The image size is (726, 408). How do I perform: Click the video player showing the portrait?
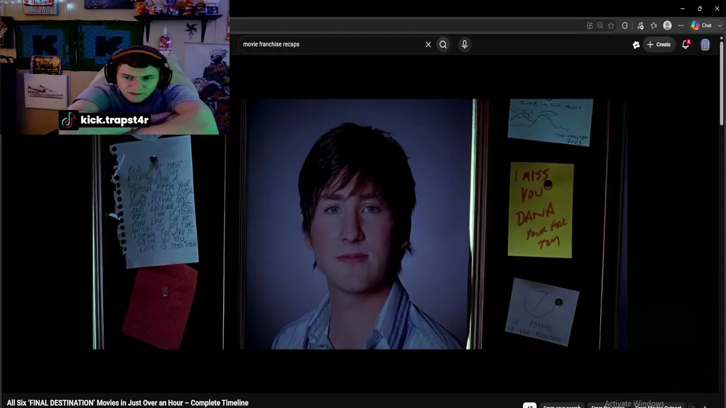tap(361, 224)
